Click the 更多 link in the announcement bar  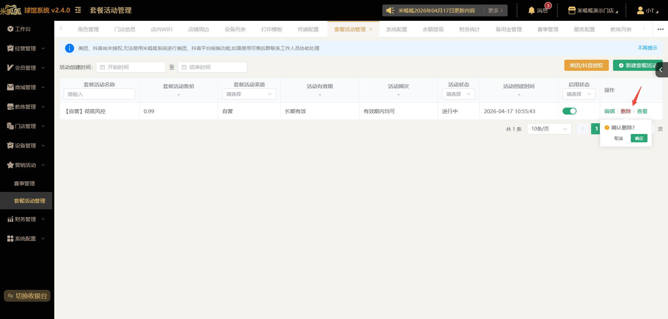point(495,10)
